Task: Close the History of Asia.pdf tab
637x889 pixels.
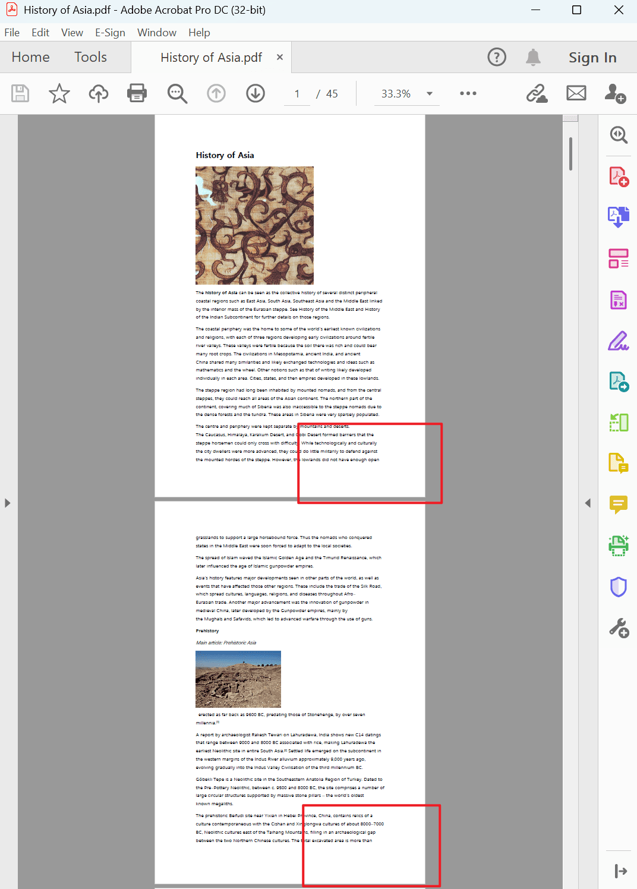Action: coord(280,57)
